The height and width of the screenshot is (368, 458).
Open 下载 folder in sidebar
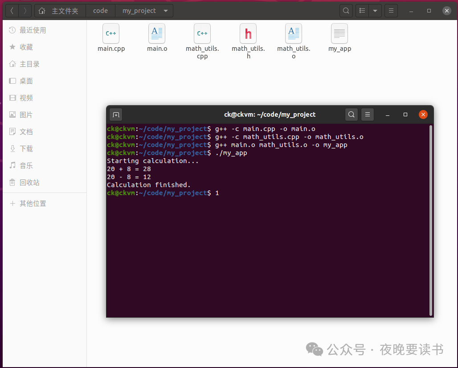(x=45, y=149)
